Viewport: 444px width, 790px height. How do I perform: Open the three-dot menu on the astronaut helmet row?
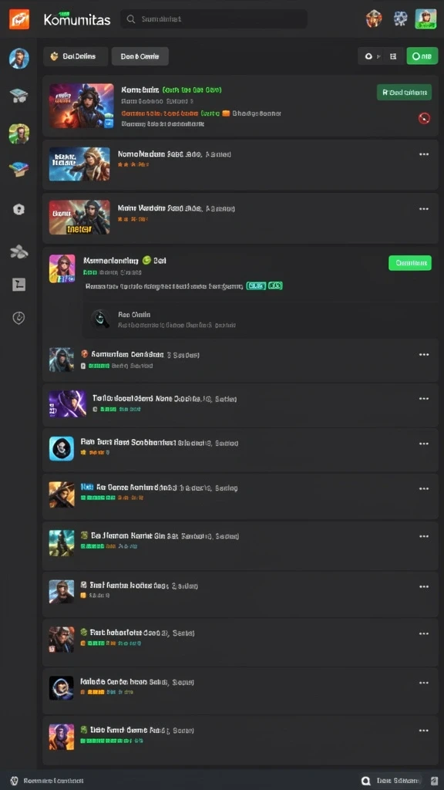[424, 683]
